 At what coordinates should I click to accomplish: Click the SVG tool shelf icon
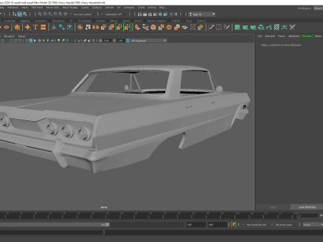[43, 28]
